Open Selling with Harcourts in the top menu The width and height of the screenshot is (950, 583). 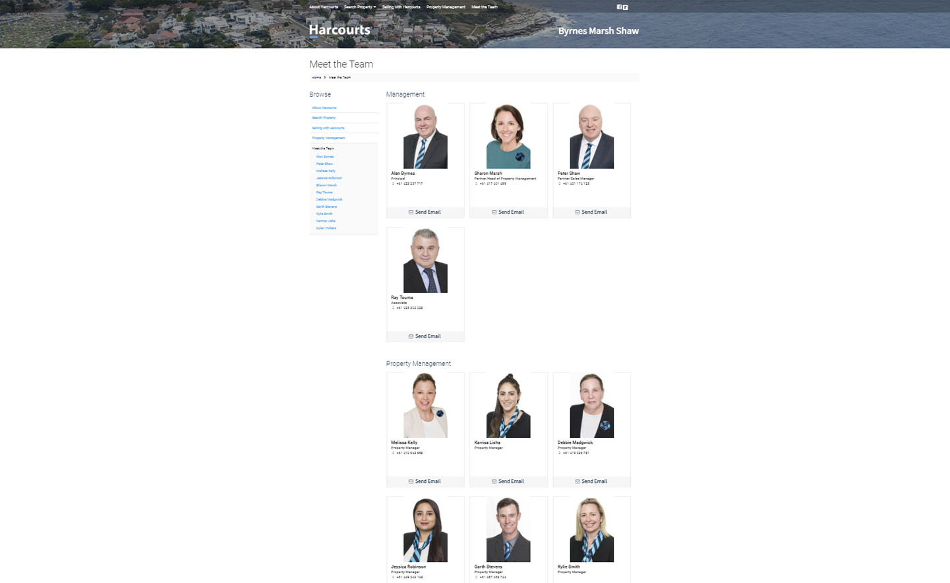[x=401, y=7]
